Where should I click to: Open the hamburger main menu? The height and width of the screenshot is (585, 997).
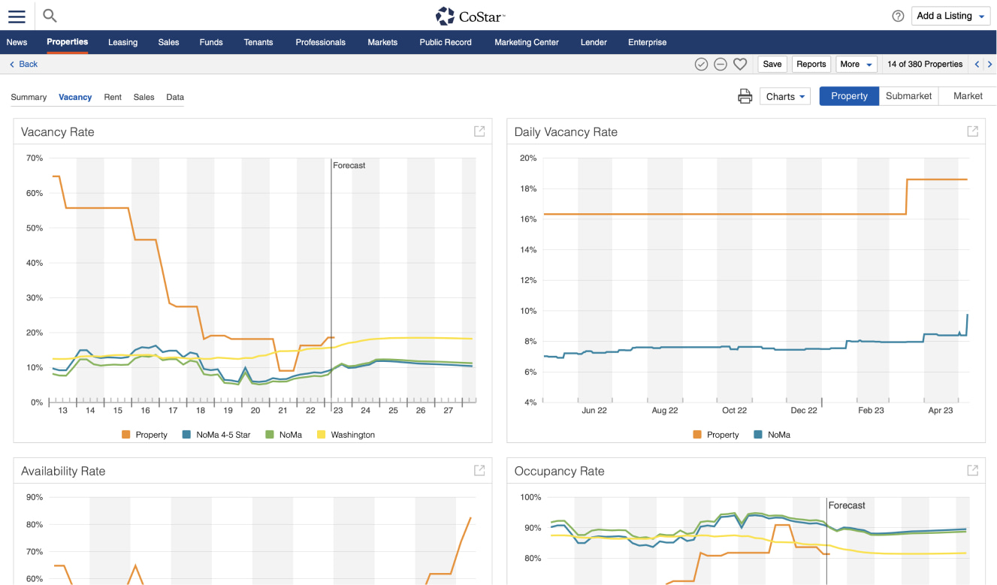(x=17, y=16)
